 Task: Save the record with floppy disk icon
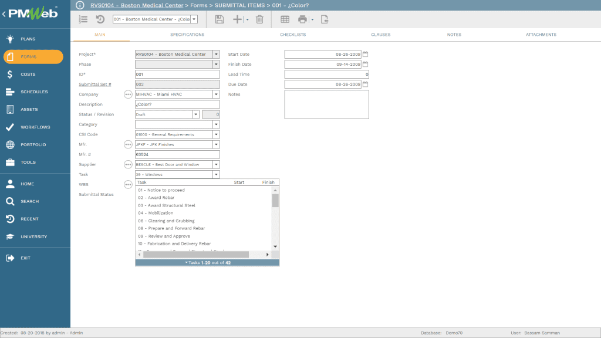220,19
